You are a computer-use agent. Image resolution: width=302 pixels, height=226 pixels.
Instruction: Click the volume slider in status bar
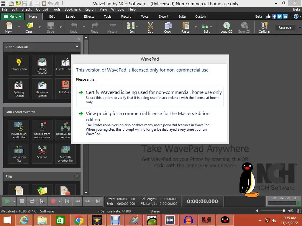coord(272,211)
